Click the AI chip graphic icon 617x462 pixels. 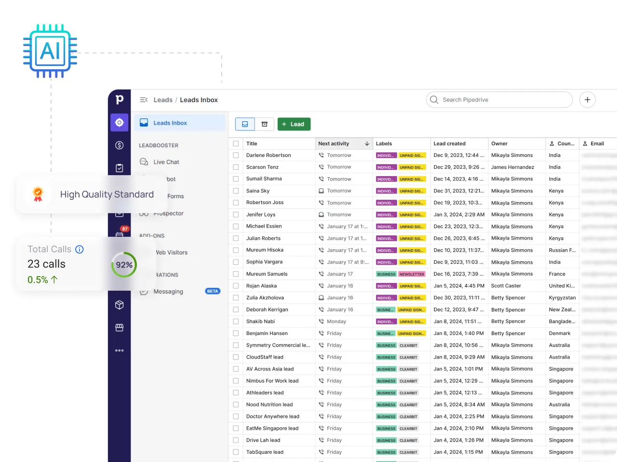coord(50,51)
